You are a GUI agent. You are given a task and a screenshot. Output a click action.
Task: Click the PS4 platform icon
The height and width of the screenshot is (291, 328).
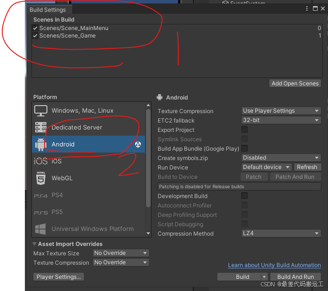click(x=41, y=196)
